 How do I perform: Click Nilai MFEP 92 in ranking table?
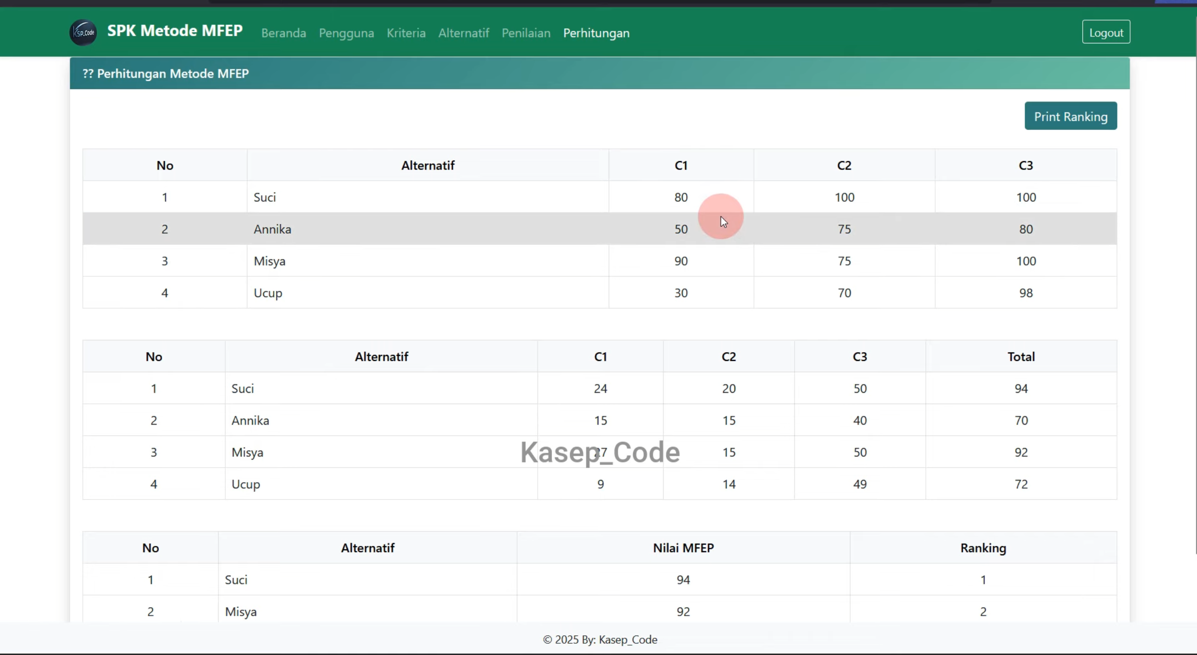click(683, 611)
